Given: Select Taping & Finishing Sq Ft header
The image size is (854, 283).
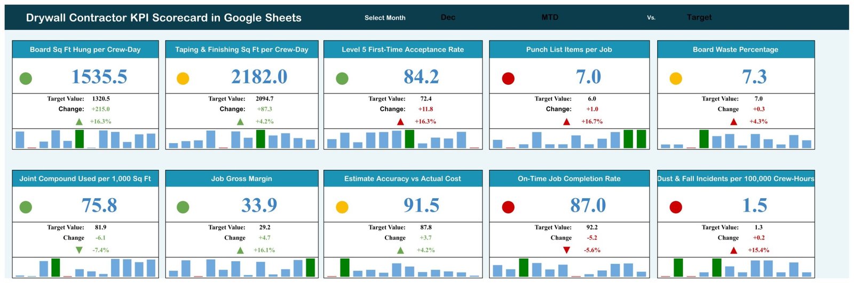Looking at the screenshot, I should click(x=242, y=50).
